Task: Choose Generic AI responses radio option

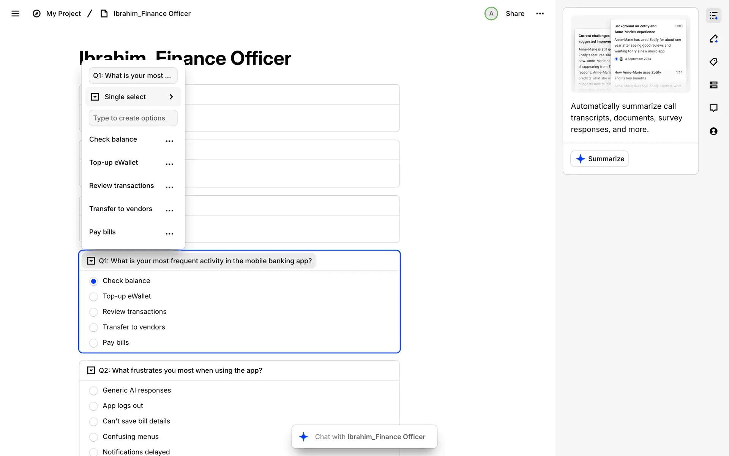Action: tap(93, 391)
